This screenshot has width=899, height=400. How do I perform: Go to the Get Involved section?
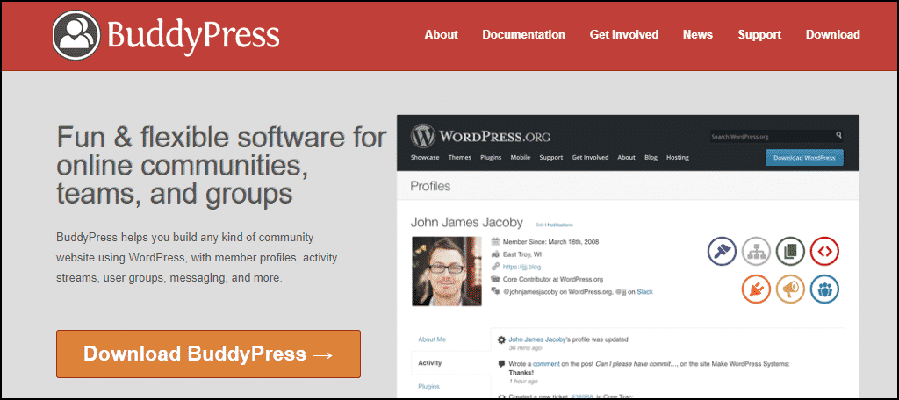click(623, 35)
